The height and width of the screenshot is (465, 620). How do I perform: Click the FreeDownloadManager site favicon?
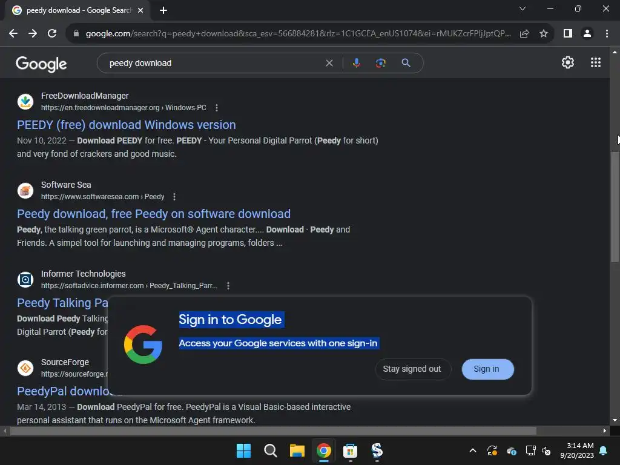tap(25, 101)
